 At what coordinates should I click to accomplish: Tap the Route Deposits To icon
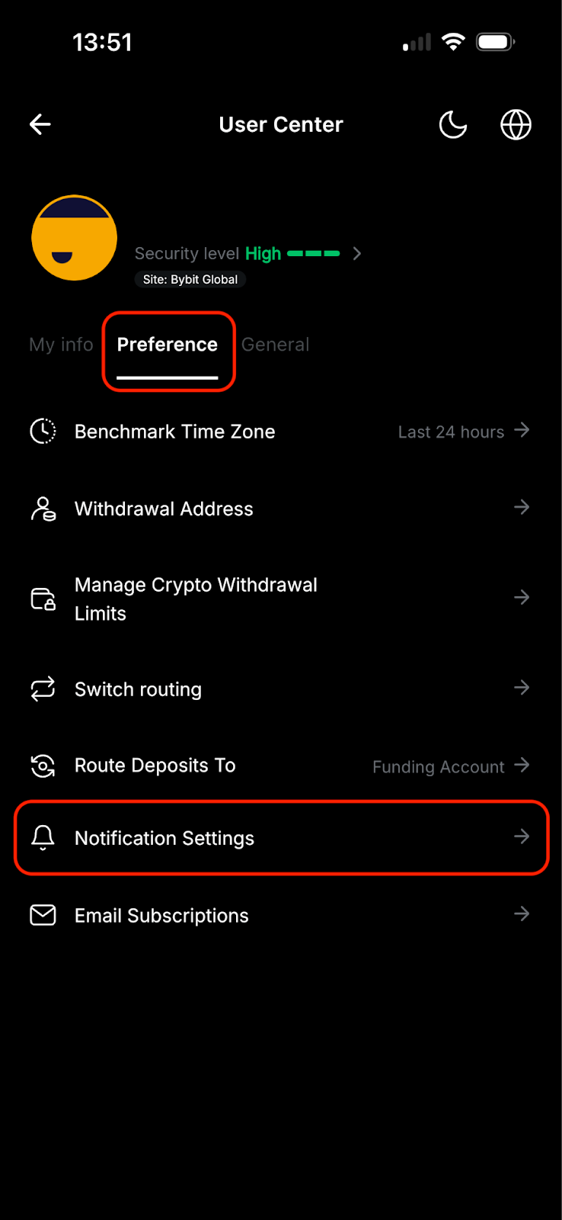pyautogui.click(x=43, y=766)
